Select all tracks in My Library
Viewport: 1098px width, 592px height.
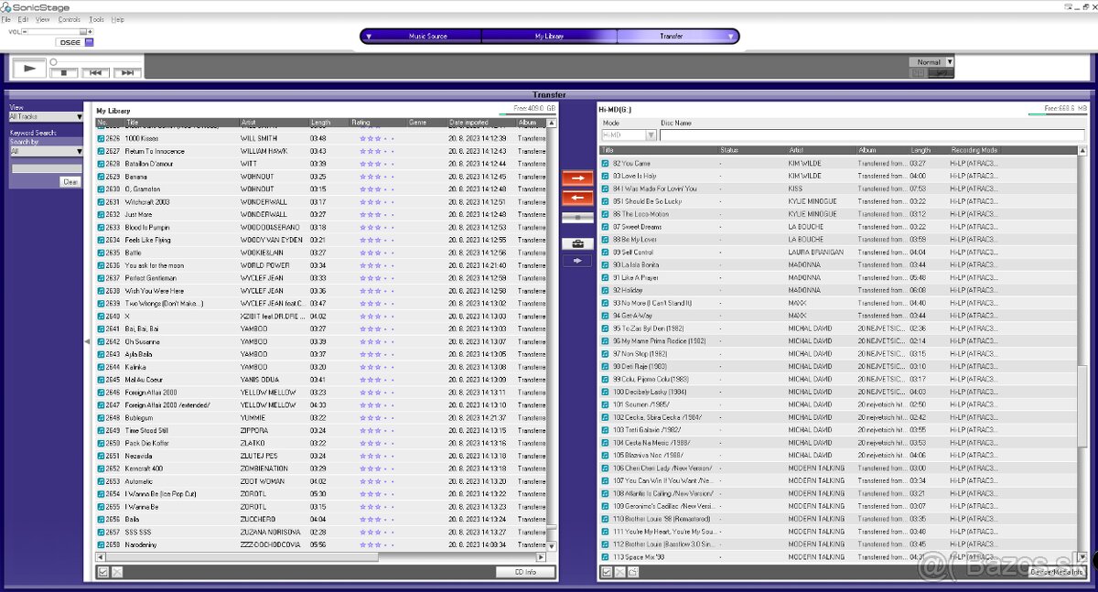(x=103, y=572)
